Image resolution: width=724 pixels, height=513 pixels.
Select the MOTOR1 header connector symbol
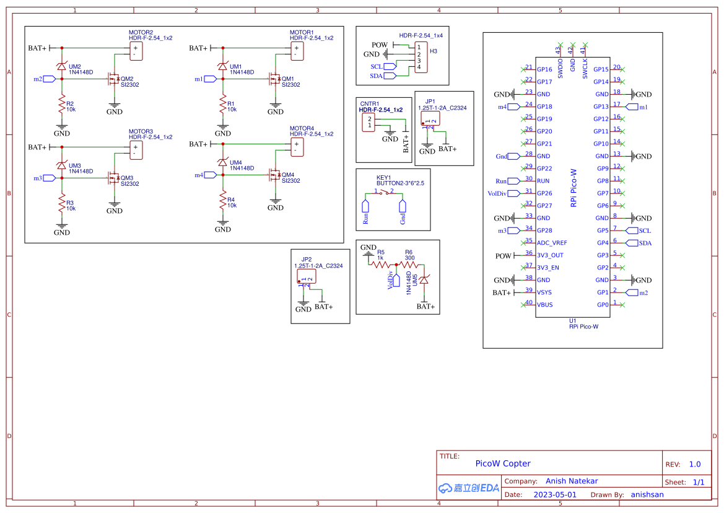click(x=297, y=51)
